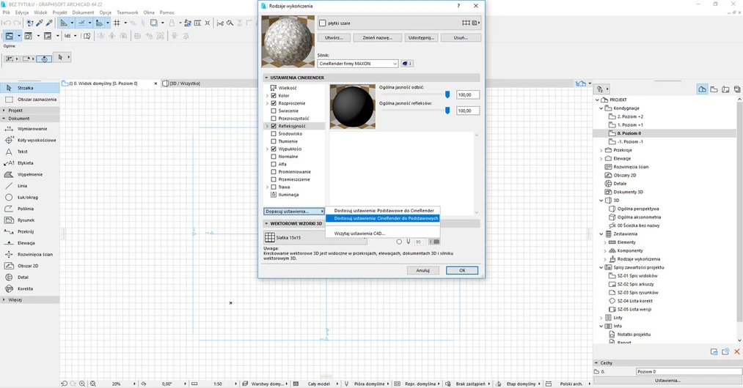743x388 pixels.
Task: Select the Polilinia polyline tool
Action: click(29, 209)
